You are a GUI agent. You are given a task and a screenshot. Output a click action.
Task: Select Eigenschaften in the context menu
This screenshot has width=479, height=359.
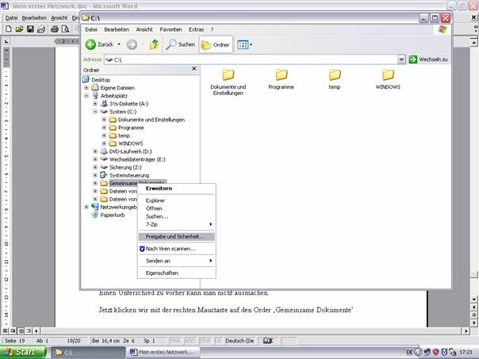tap(162, 273)
